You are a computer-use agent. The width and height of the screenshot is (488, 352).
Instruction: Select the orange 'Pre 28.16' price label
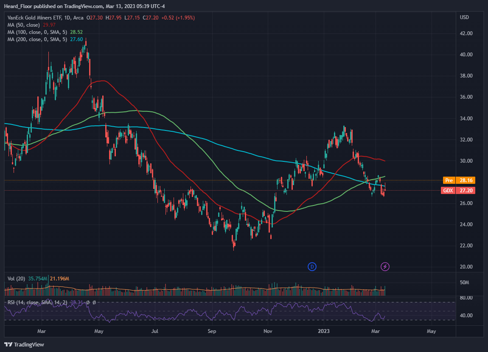pyautogui.click(x=459, y=180)
